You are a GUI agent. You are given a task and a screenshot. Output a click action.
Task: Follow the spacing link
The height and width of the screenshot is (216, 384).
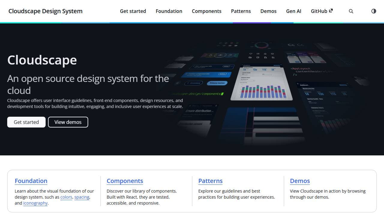(x=82, y=197)
